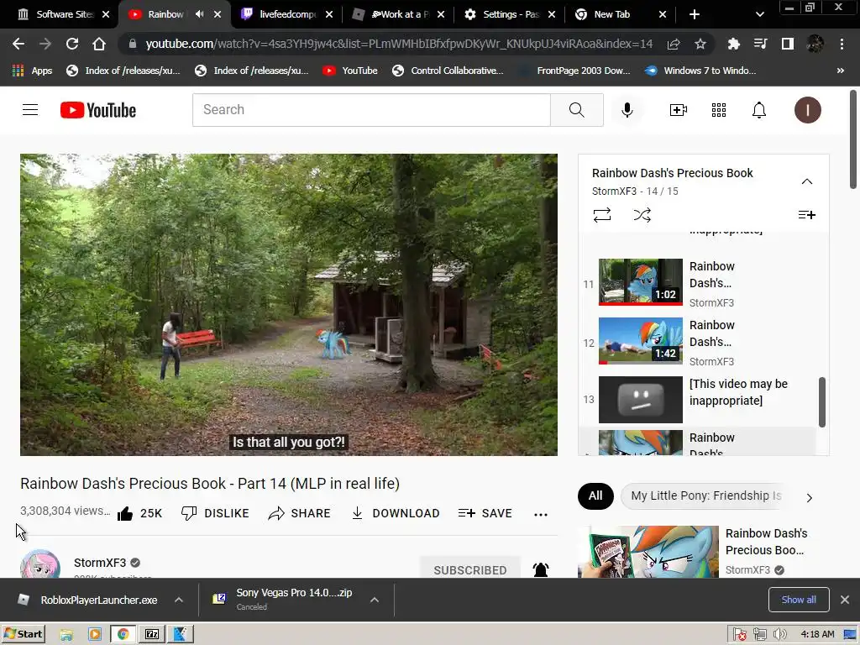Click Show all downloads
860x645 pixels.
pos(799,600)
